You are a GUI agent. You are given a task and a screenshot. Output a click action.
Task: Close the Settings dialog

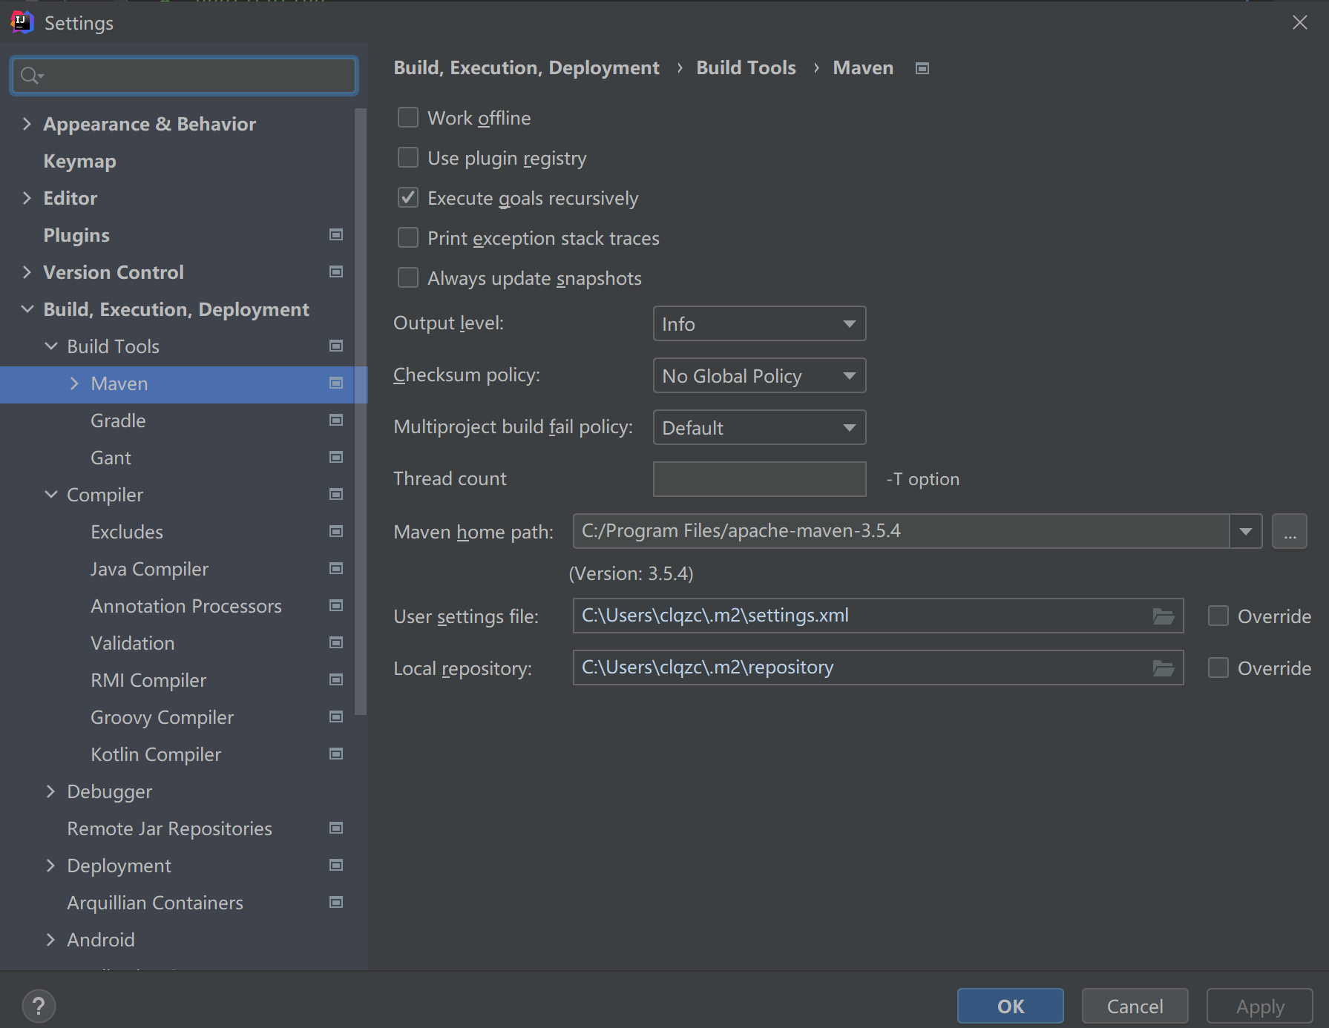click(1299, 22)
